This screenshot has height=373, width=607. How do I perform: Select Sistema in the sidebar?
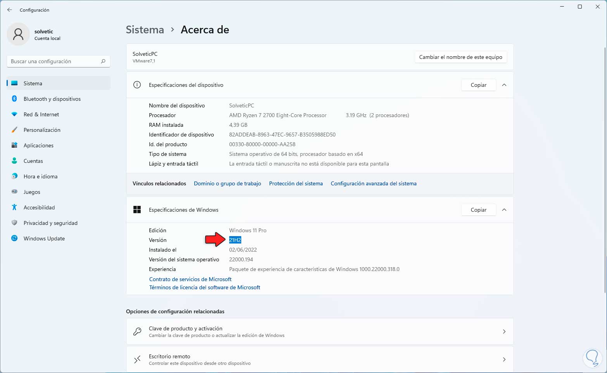[x=59, y=83]
